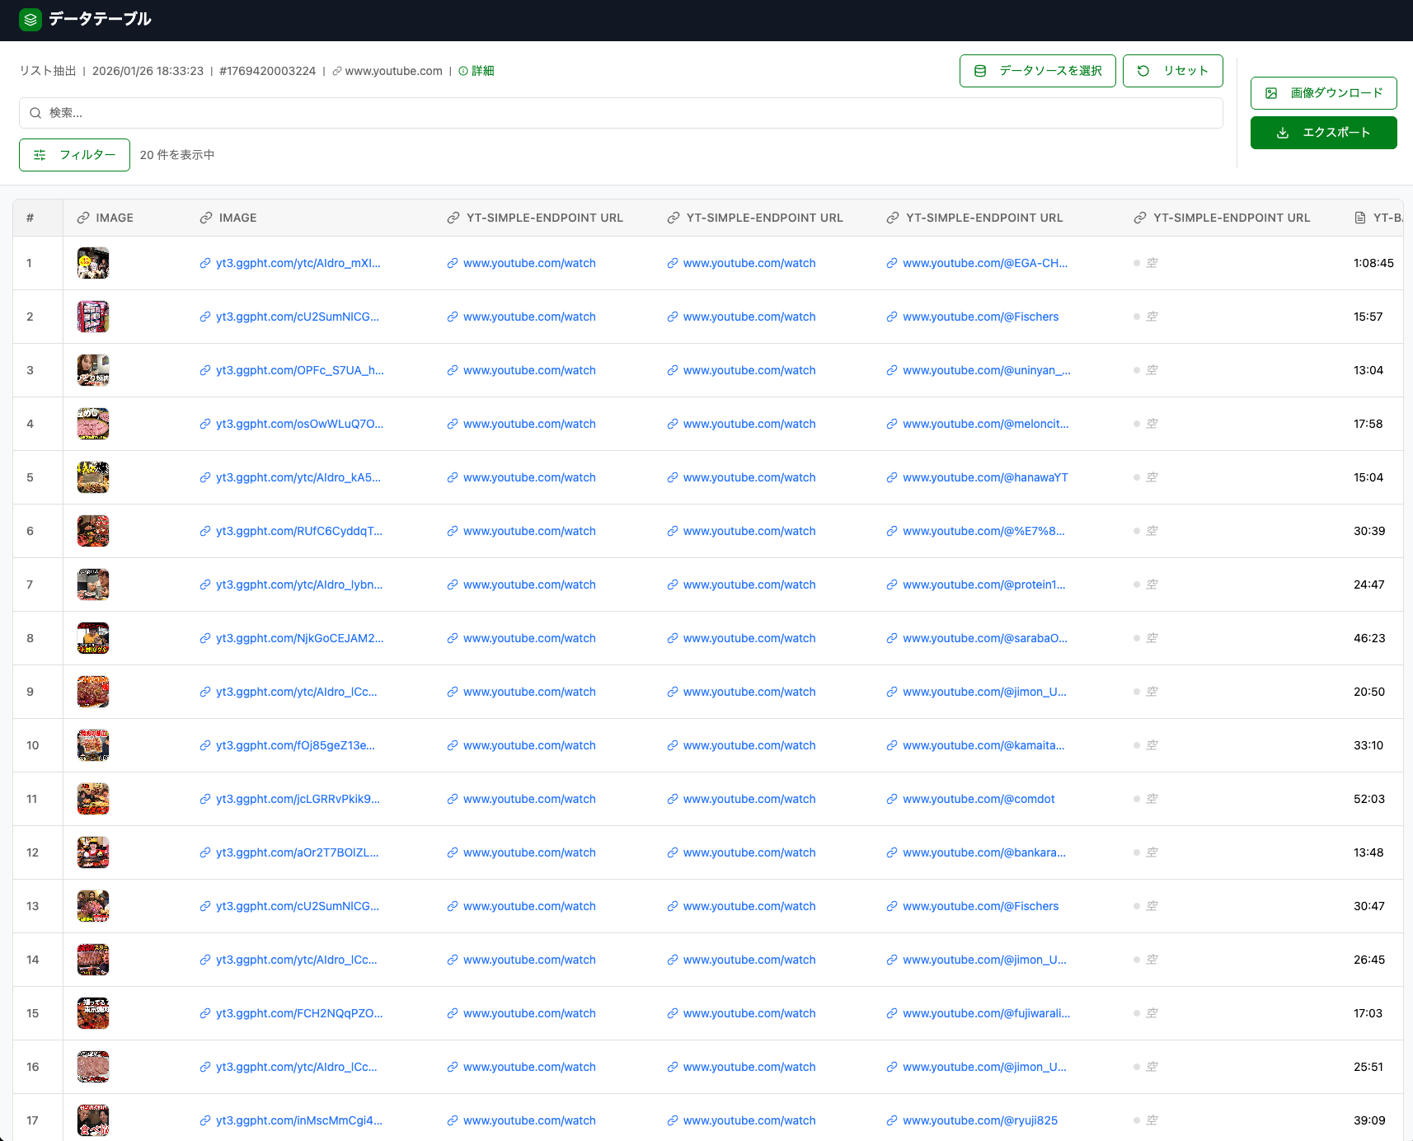This screenshot has height=1141, width=1413.
Task: Click the magnifier icon in the search bar
Action: [35, 113]
